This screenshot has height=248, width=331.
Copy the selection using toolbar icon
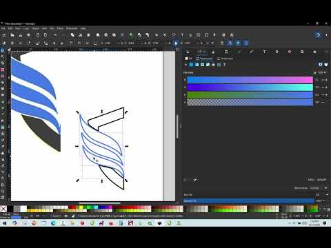coord(72,35)
